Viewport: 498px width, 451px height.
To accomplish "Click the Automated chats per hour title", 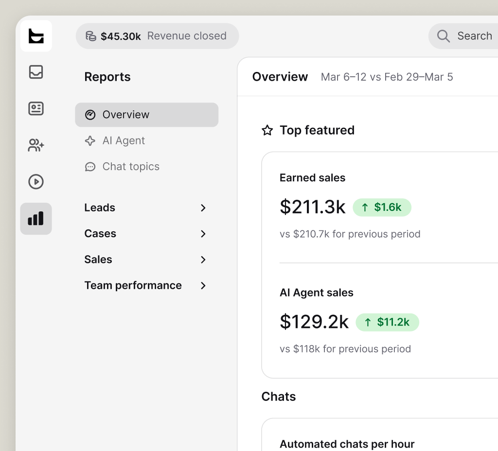I will coord(347,444).
